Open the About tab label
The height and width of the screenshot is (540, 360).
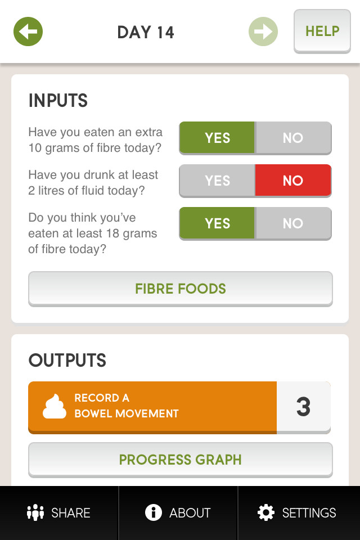190,513
